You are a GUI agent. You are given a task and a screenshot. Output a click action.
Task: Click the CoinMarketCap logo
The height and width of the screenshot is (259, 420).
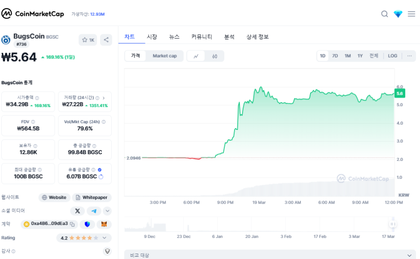click(x=33, y=13)
